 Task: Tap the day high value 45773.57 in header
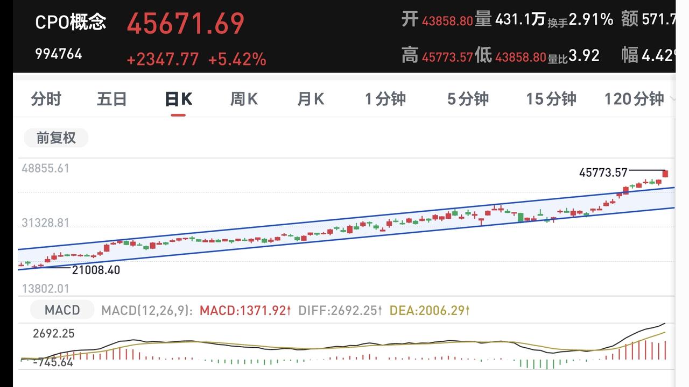tap(447, 57)
